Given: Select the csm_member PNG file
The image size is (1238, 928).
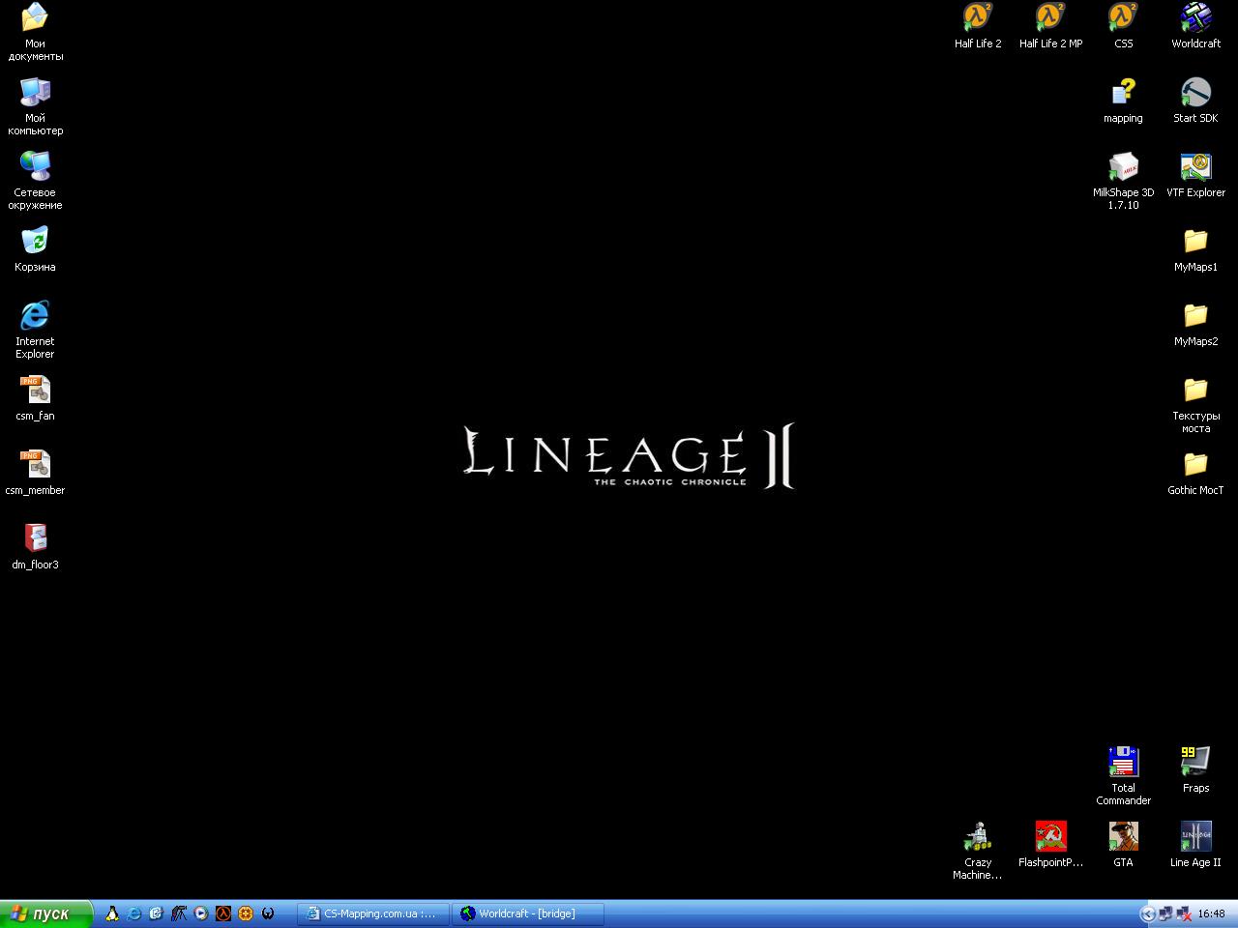Looking at the screenshot, I should (x=35, y=472).
